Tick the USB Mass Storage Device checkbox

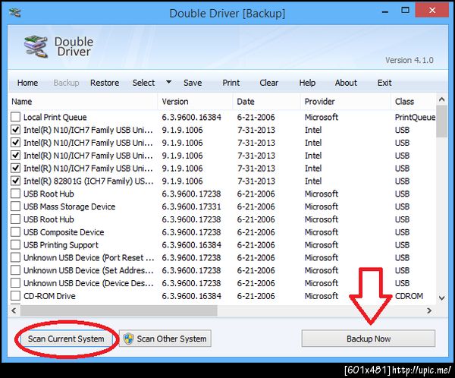click(15, 206)
